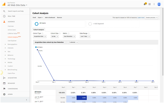Click the All Users segment circle
The image size is (164, 103).
pyautogui.click(x=37, y=24)
